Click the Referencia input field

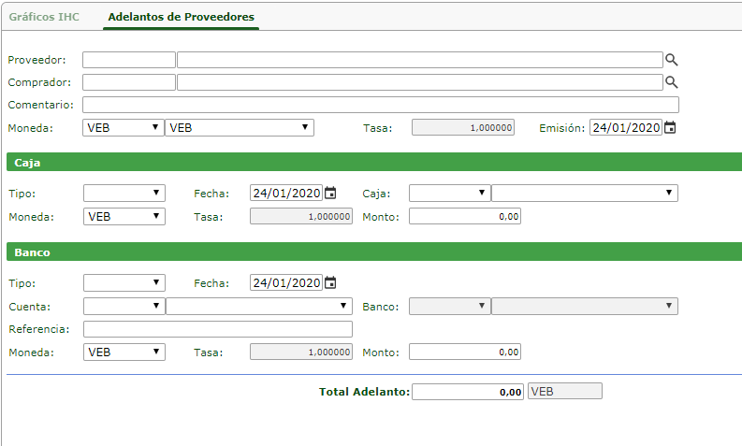point(217,329)
